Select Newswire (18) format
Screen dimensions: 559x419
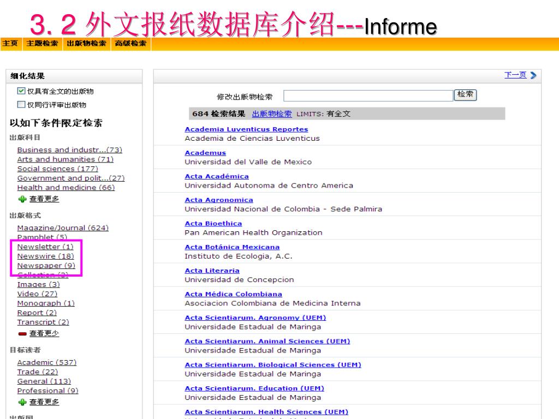(x=46, y=256)
